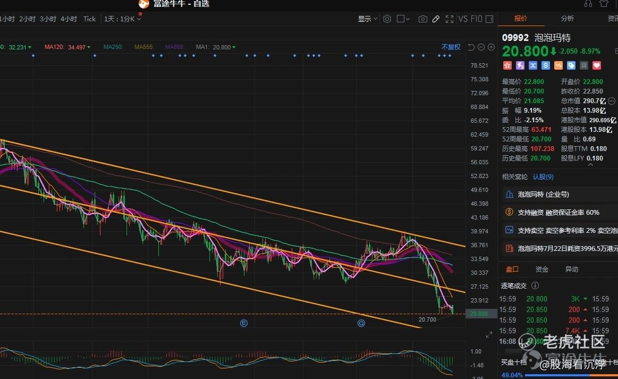Undo chart zoom with reset arrow
Image resolution: width=618 pixels, height=379 pixels.
point(471,47)
